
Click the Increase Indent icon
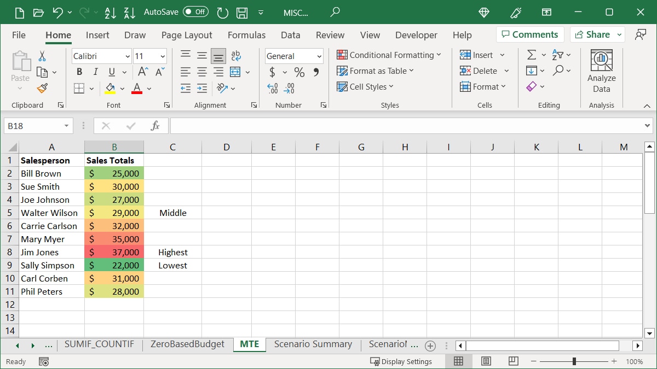(202, 88)
